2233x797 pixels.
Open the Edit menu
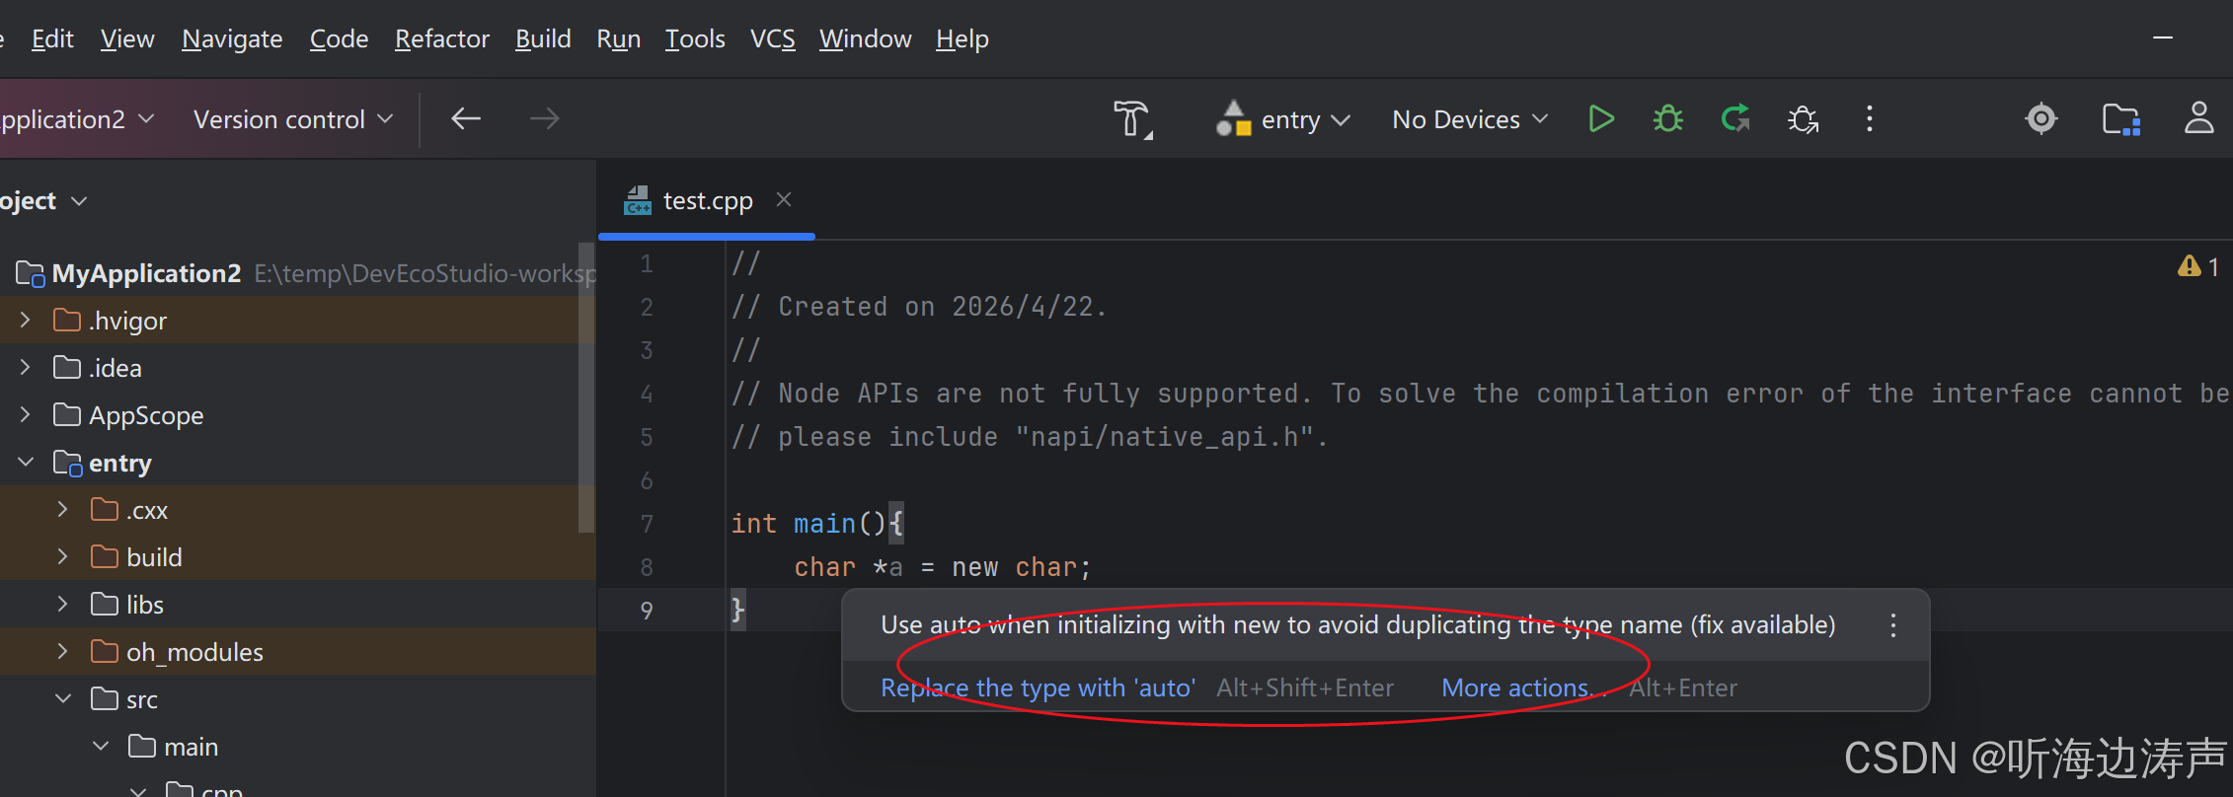click(x=52, y=38)
